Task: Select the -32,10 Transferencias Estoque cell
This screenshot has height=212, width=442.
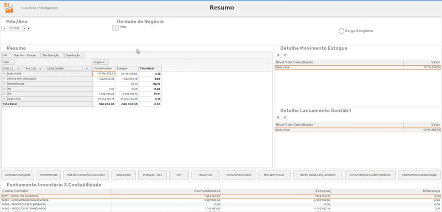Action: tap(127, 84)
